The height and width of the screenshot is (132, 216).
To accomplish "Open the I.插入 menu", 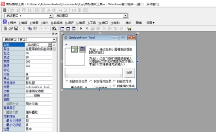I will click(x=45, y=23).
